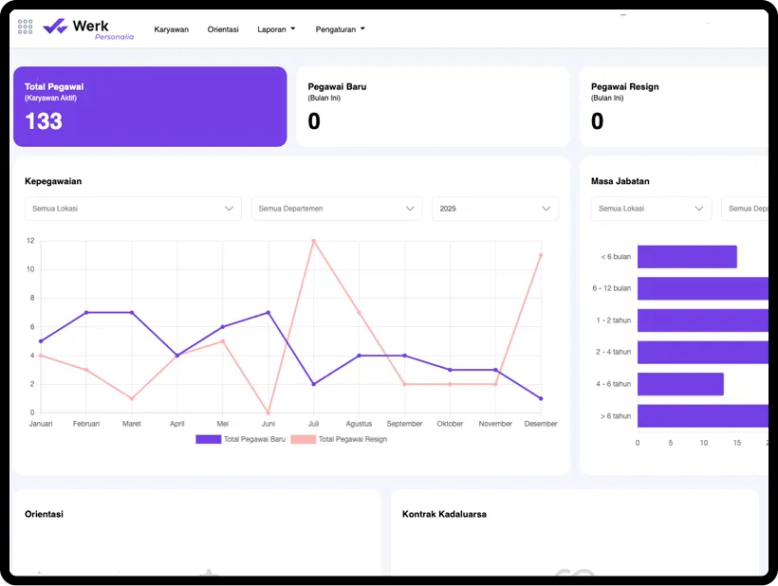
Task: Open the nine-dot app grid menu
Action: point(24,27)
